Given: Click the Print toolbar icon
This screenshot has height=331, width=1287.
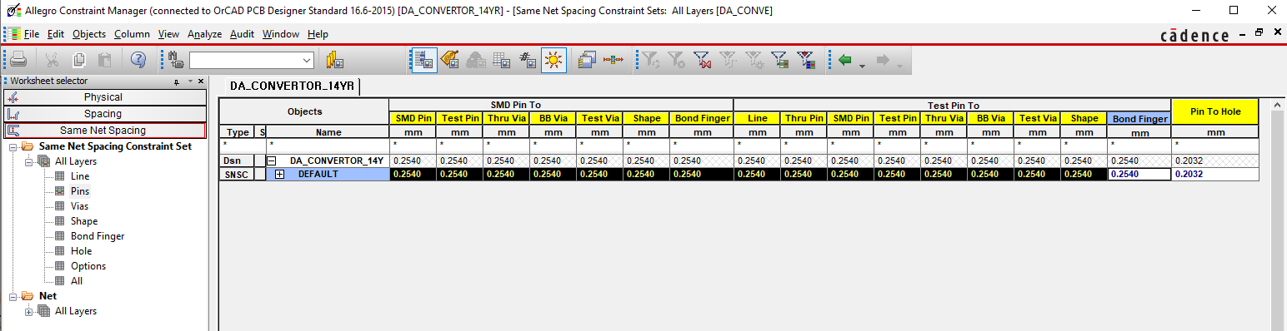Looking at the screenshot, I should 19,60.
